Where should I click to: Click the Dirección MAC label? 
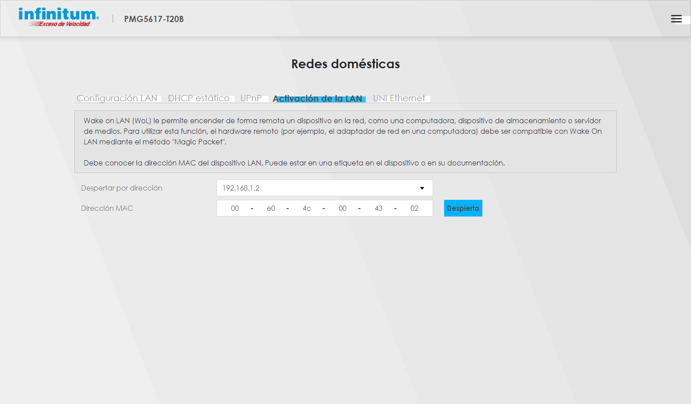(107, 209)
